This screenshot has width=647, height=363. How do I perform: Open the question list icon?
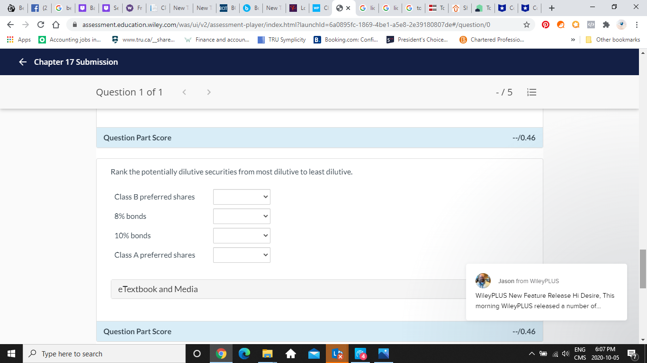[x=531, y=92]
